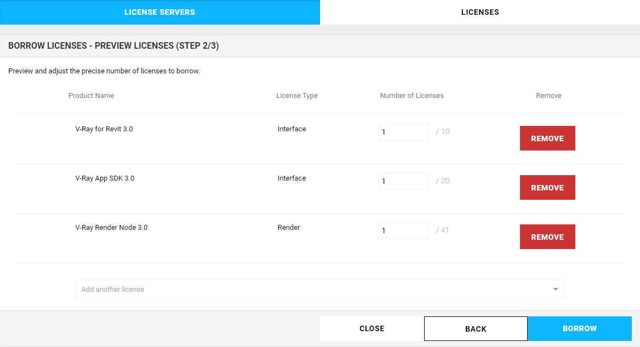Image resolution: width=640 pixels, height=347 pixels.
Task: Click the Borrow button
Action: pos(580,328)
